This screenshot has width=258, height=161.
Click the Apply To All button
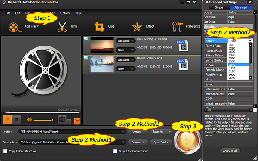click(230, 151)
